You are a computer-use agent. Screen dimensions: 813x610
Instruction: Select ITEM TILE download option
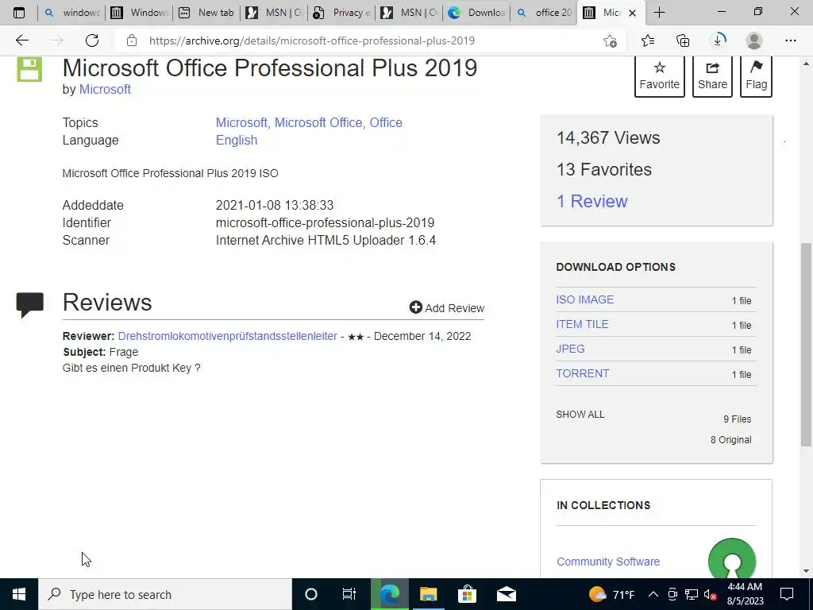582,324
